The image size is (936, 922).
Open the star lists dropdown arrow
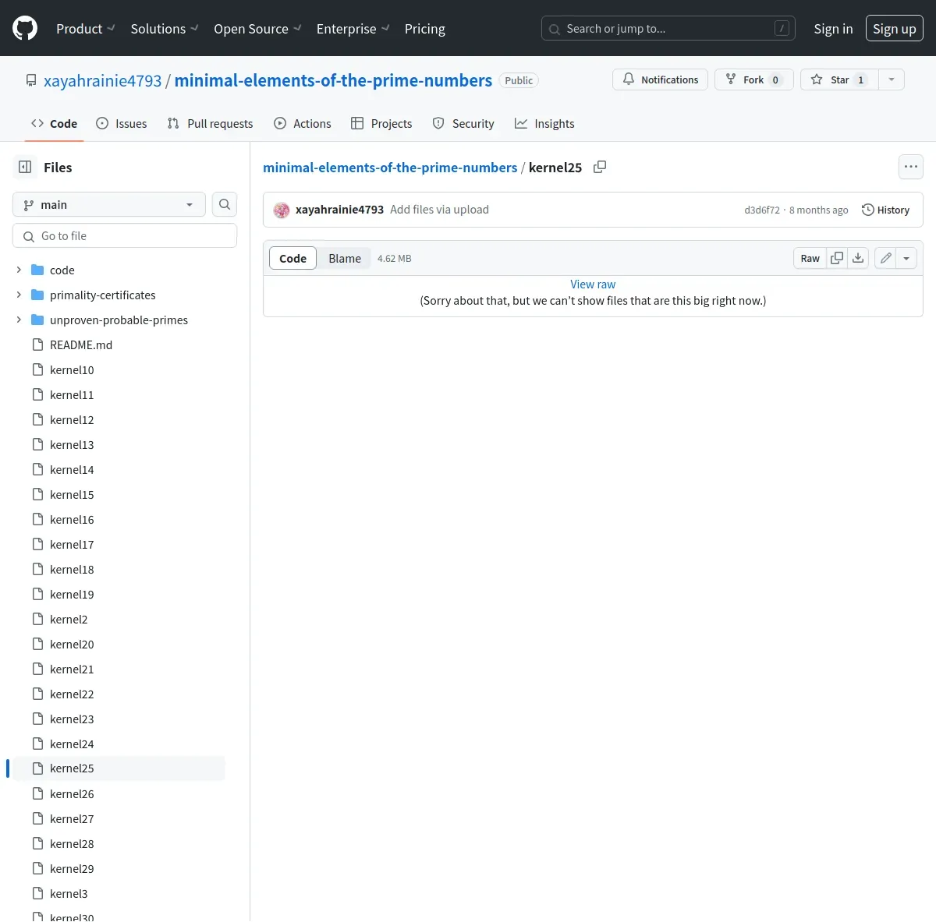coord(892,79)
